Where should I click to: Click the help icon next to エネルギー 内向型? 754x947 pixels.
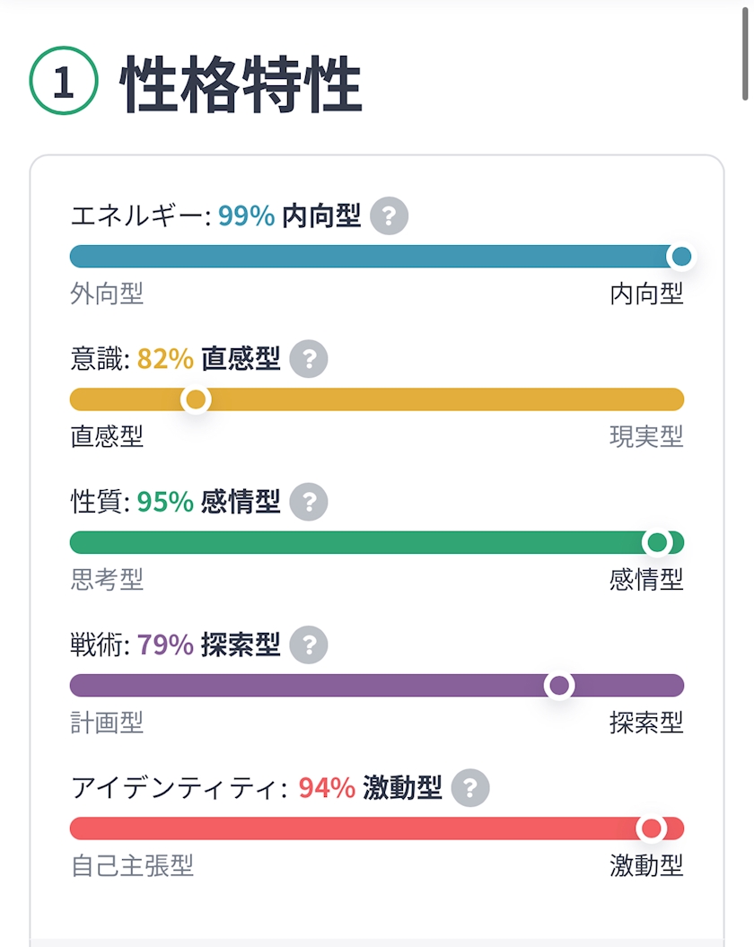389,216
